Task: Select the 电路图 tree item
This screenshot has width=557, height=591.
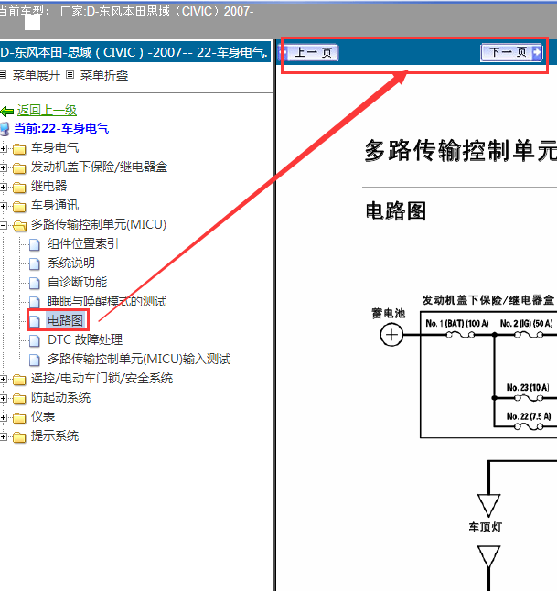Action: click(65, 321)
